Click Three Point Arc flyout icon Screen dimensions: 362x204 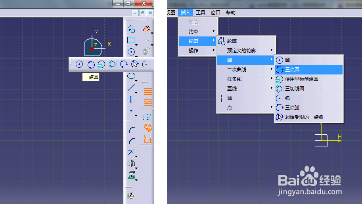(x=124, y=64)
